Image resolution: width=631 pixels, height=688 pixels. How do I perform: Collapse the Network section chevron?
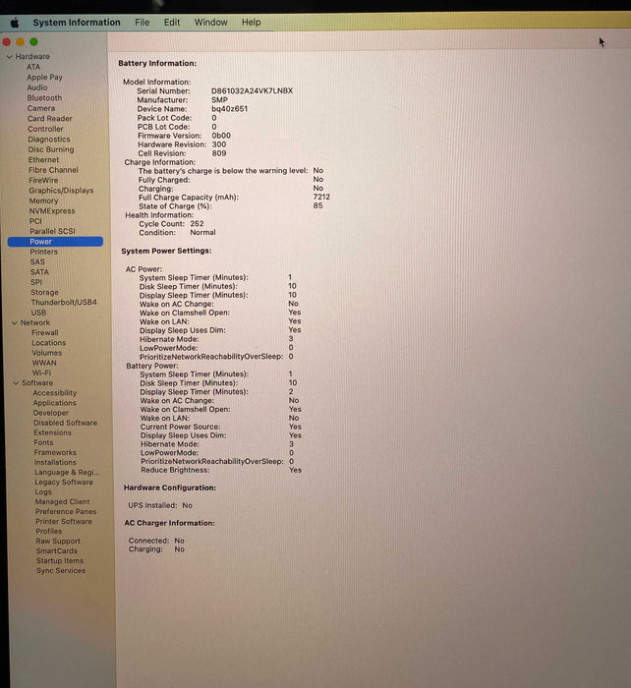[15, 323]
